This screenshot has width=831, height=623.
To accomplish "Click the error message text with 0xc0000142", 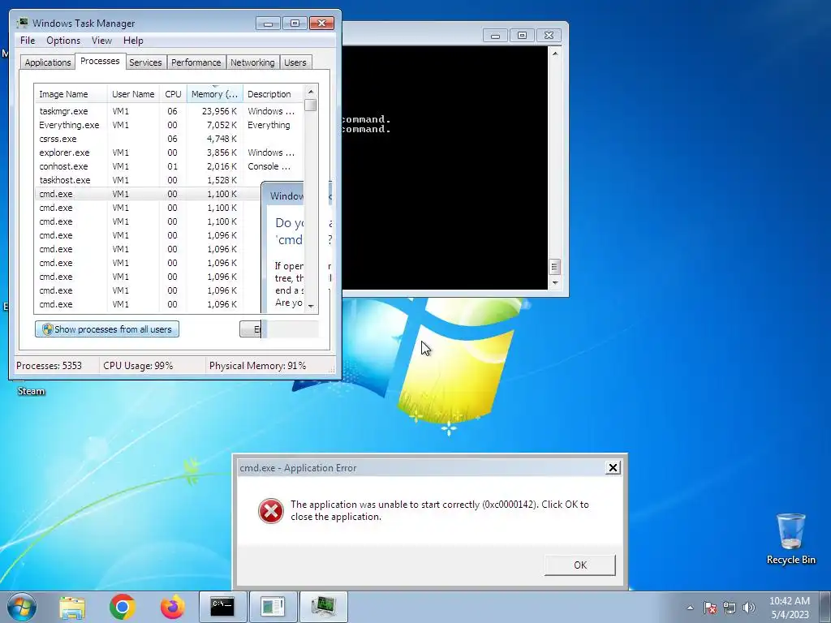I will (x=439, y=510).
